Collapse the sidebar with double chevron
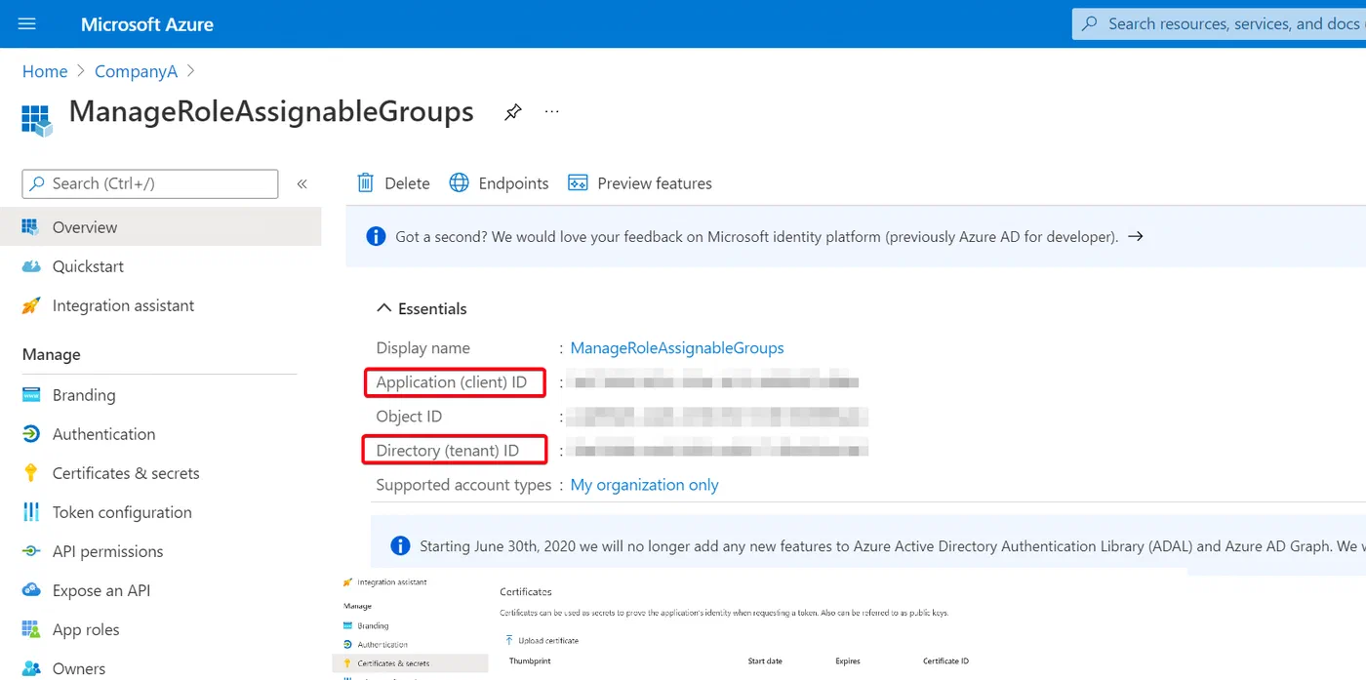Image resolution: width=1366 pixels, height=680 pixels. (302, 183)
